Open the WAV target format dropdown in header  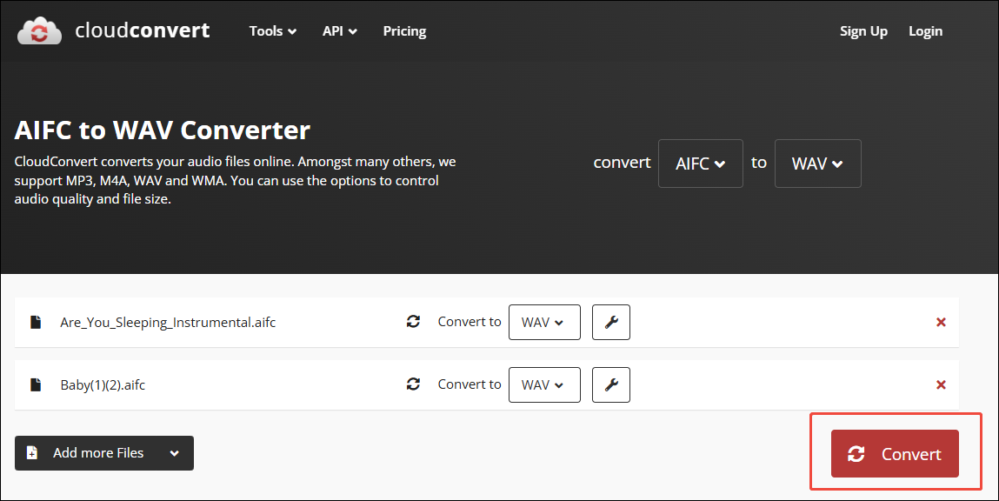coord(817,164)
